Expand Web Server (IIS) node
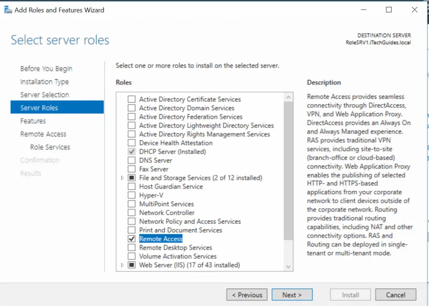The image size is (429, 306). [x=122, y=265]
